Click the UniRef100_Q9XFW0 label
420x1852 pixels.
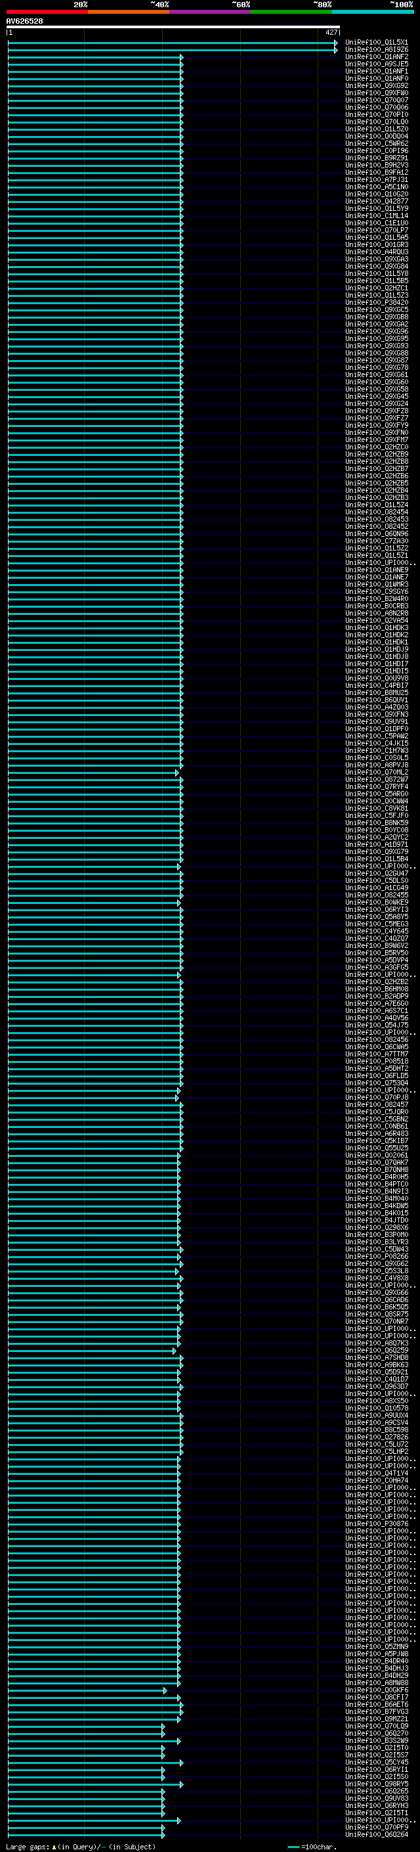376,93
